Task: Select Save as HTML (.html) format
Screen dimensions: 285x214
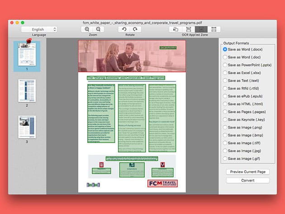Action: [225, 105]
